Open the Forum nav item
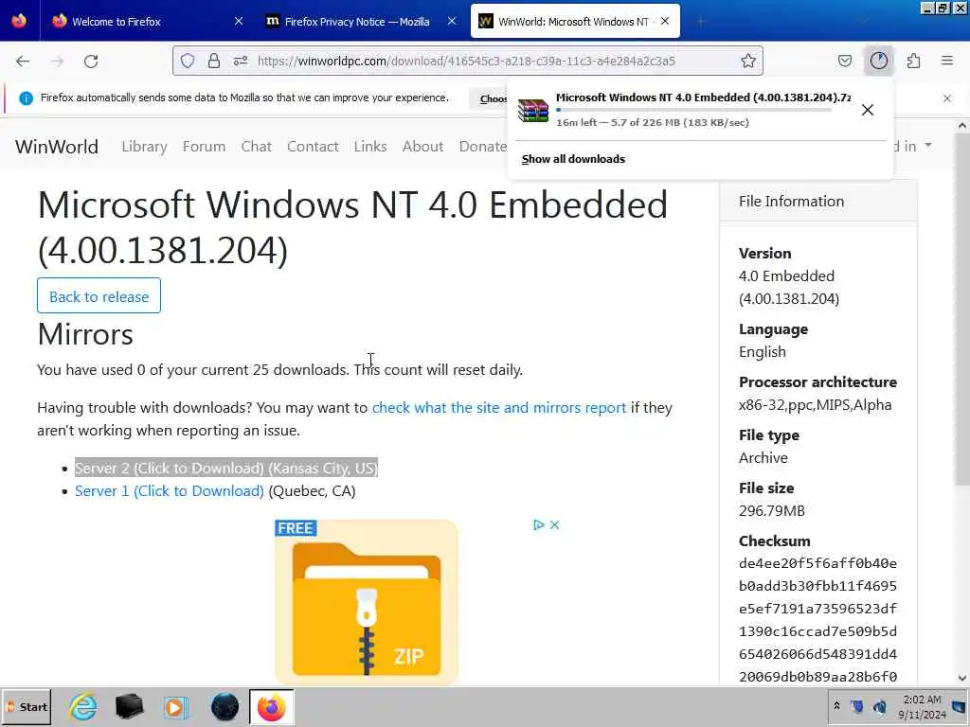 [205, 147]
